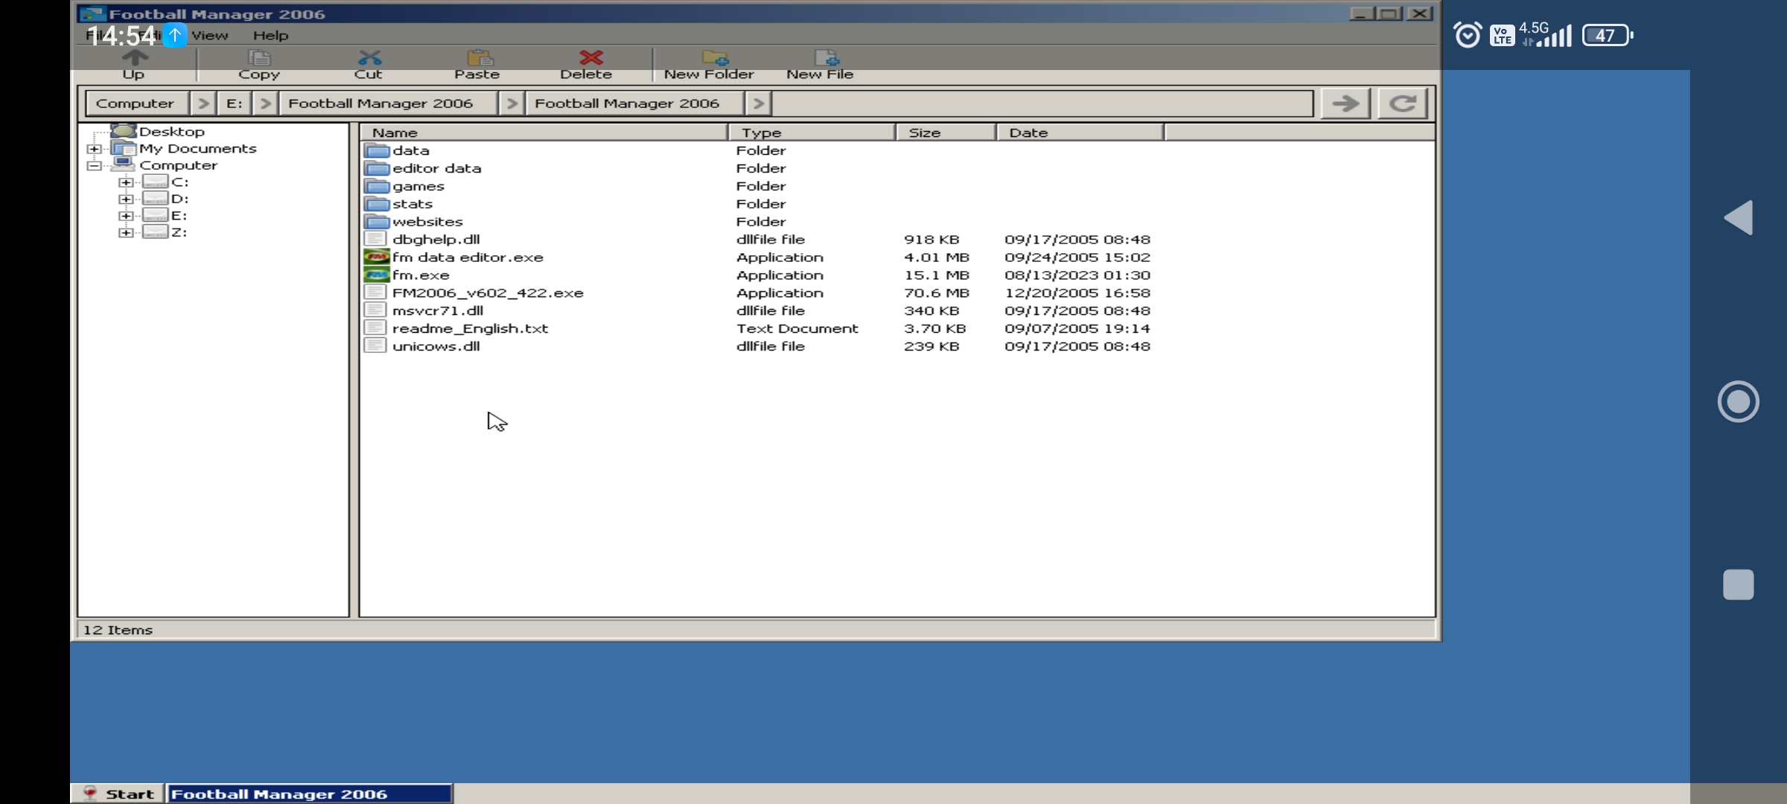This screenshot has height=804, width=1787.
Task: Select the websites folder icon
Action: [x=377, y=222]
